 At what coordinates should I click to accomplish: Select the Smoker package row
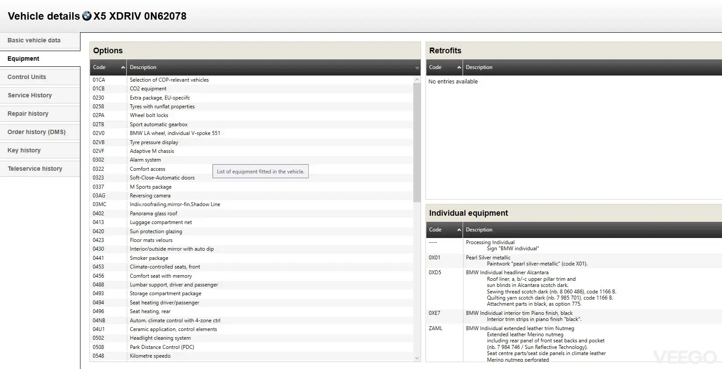click(251, 258)
